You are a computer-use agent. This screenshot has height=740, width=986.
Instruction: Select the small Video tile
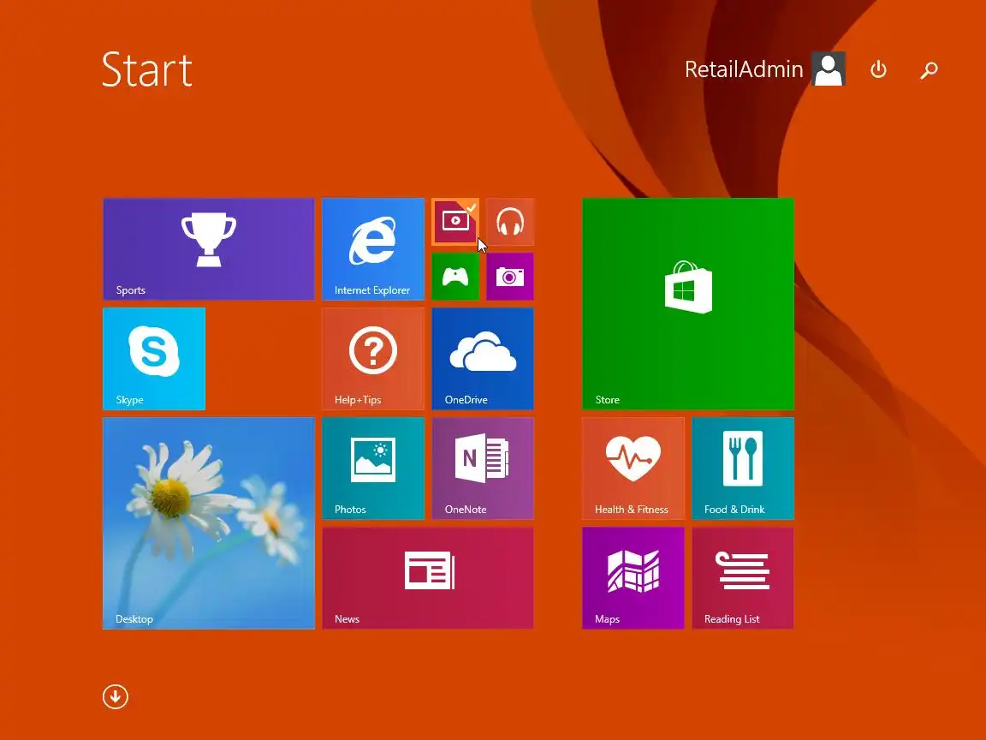(x=455, y=222)
